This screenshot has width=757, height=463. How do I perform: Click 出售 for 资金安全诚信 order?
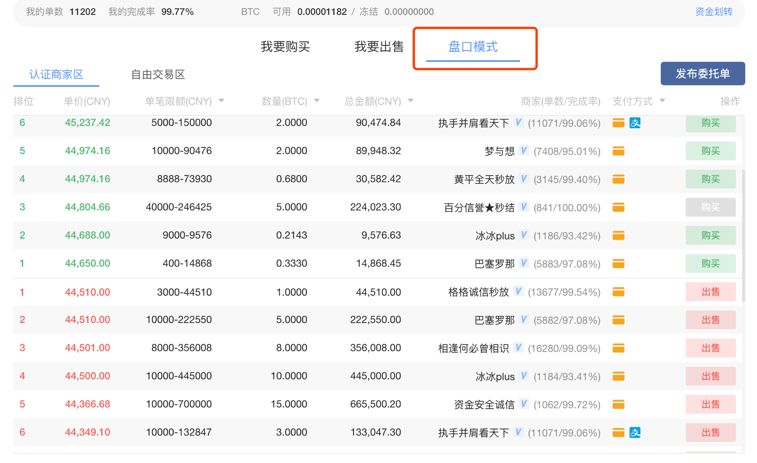point(711,404)
